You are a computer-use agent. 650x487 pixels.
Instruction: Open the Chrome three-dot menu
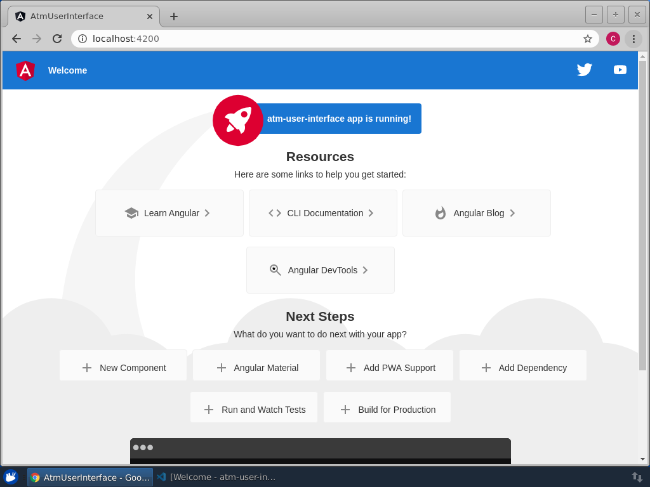(633, 39)
